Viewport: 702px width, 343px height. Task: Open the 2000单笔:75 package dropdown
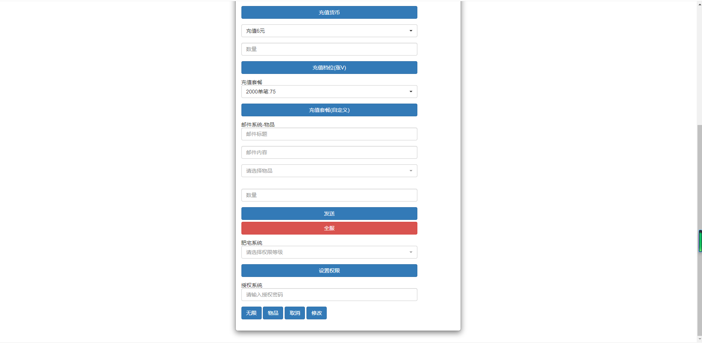coord(329,92)
